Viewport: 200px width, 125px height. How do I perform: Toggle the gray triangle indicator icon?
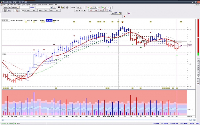(x=95, y=8)
